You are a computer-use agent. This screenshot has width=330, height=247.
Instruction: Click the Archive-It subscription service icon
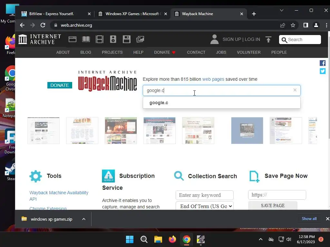[x=108, y=176]
